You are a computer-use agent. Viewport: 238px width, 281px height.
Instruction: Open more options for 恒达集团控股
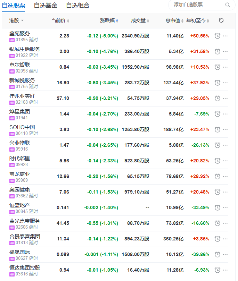tap(225, 270)
